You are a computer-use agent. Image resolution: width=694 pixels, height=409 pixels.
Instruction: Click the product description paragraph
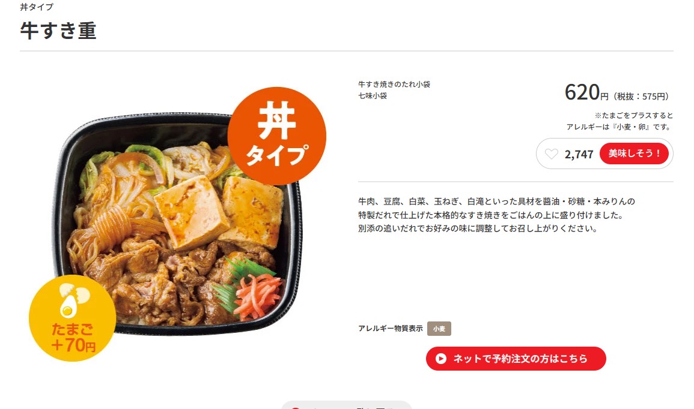[496, 215]
